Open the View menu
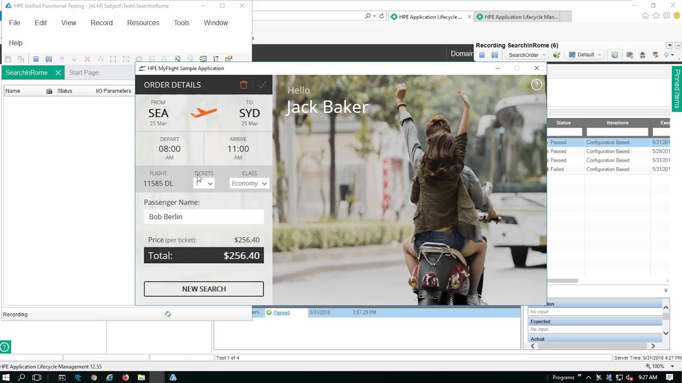 click(69, 23)
